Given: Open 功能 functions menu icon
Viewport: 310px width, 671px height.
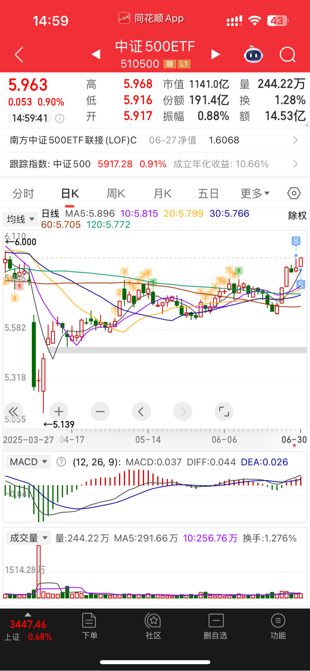Looking at the screenshot, I should point(278,626).
